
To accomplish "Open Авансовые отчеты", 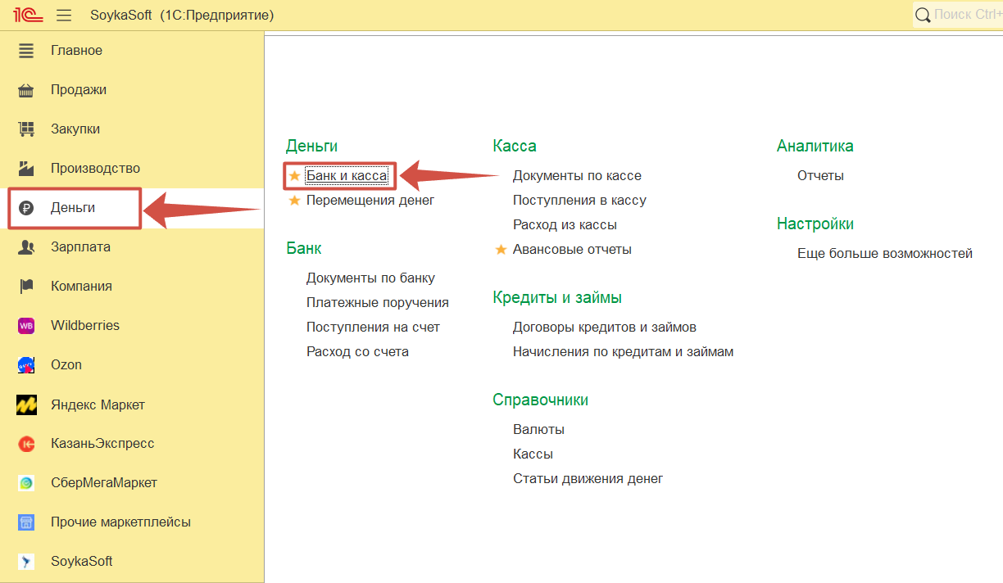I will 572,249.
